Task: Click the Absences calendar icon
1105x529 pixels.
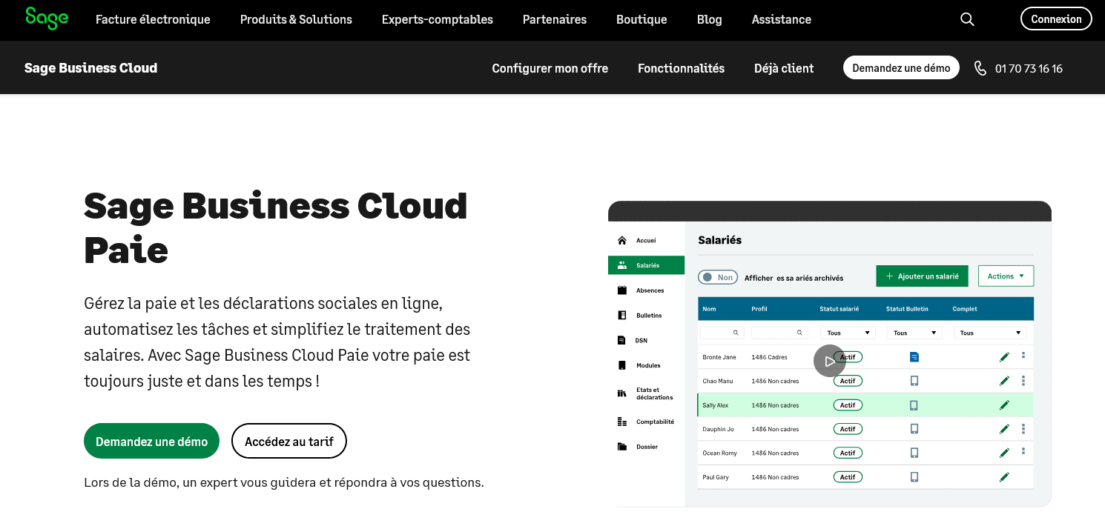Action: click(622, 290)
